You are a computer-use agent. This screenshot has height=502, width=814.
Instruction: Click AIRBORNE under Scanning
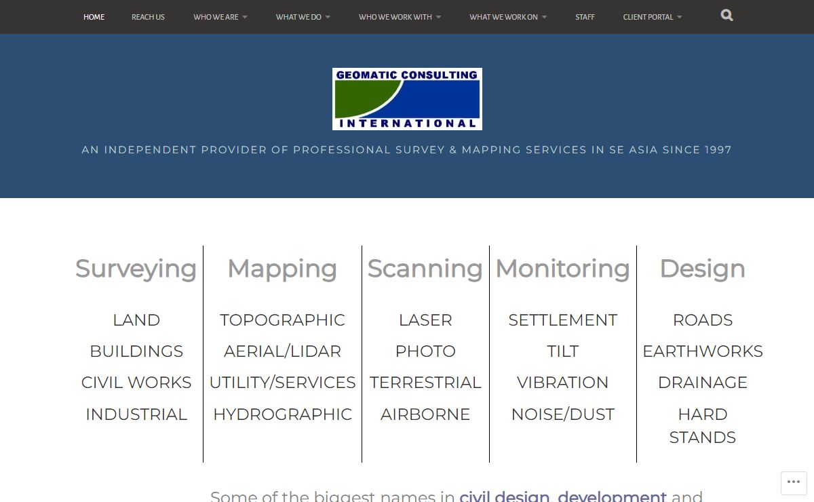click(x=425, y=414)
